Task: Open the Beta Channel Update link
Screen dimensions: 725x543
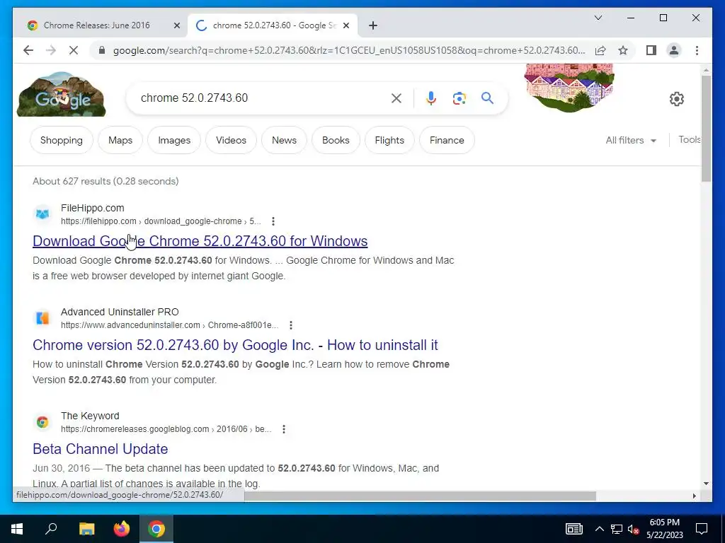Action: point(101,449)
